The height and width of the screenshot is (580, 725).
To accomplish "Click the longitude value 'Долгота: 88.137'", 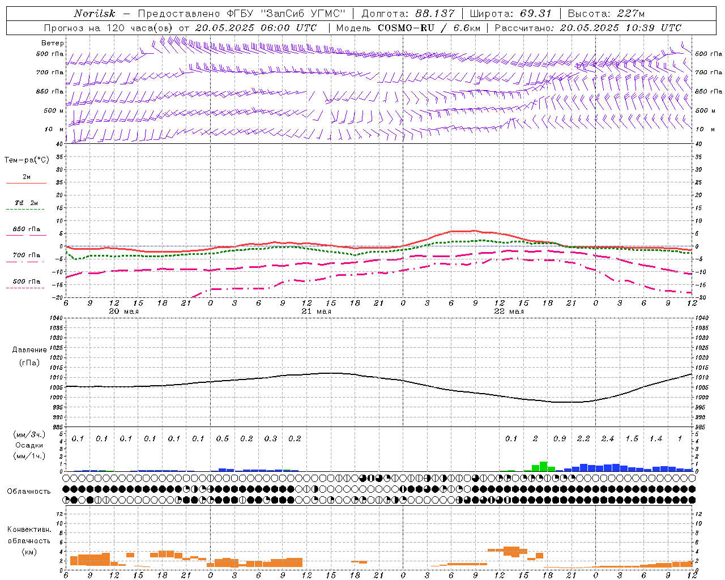I will pyautogui.click(x=408, y=14).
